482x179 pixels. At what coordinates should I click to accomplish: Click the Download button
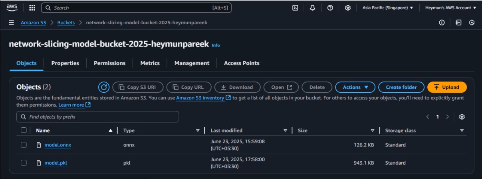(x=237, y=87)
